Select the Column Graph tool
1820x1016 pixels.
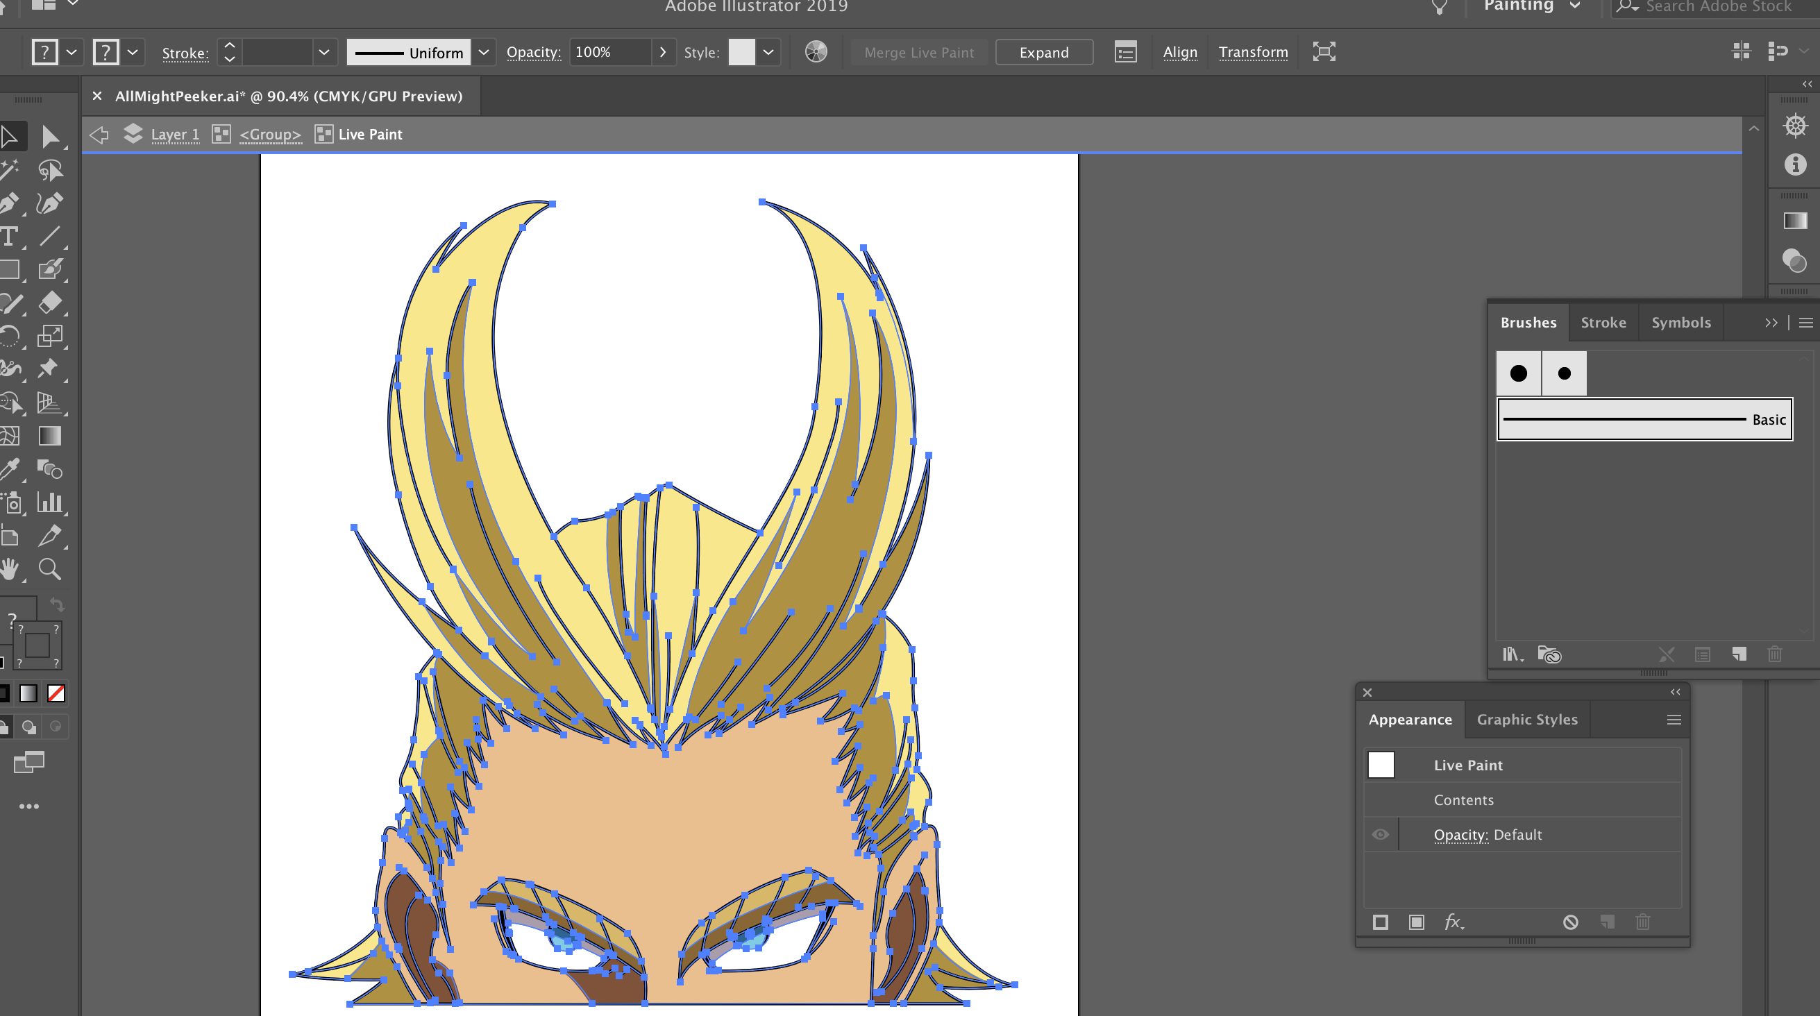tap(49, 502)
